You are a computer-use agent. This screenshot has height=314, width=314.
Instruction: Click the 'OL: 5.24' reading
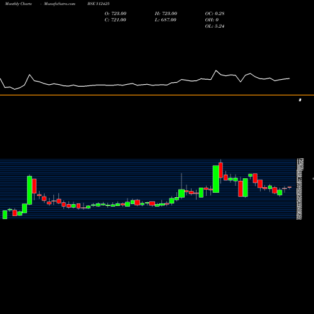215,26
